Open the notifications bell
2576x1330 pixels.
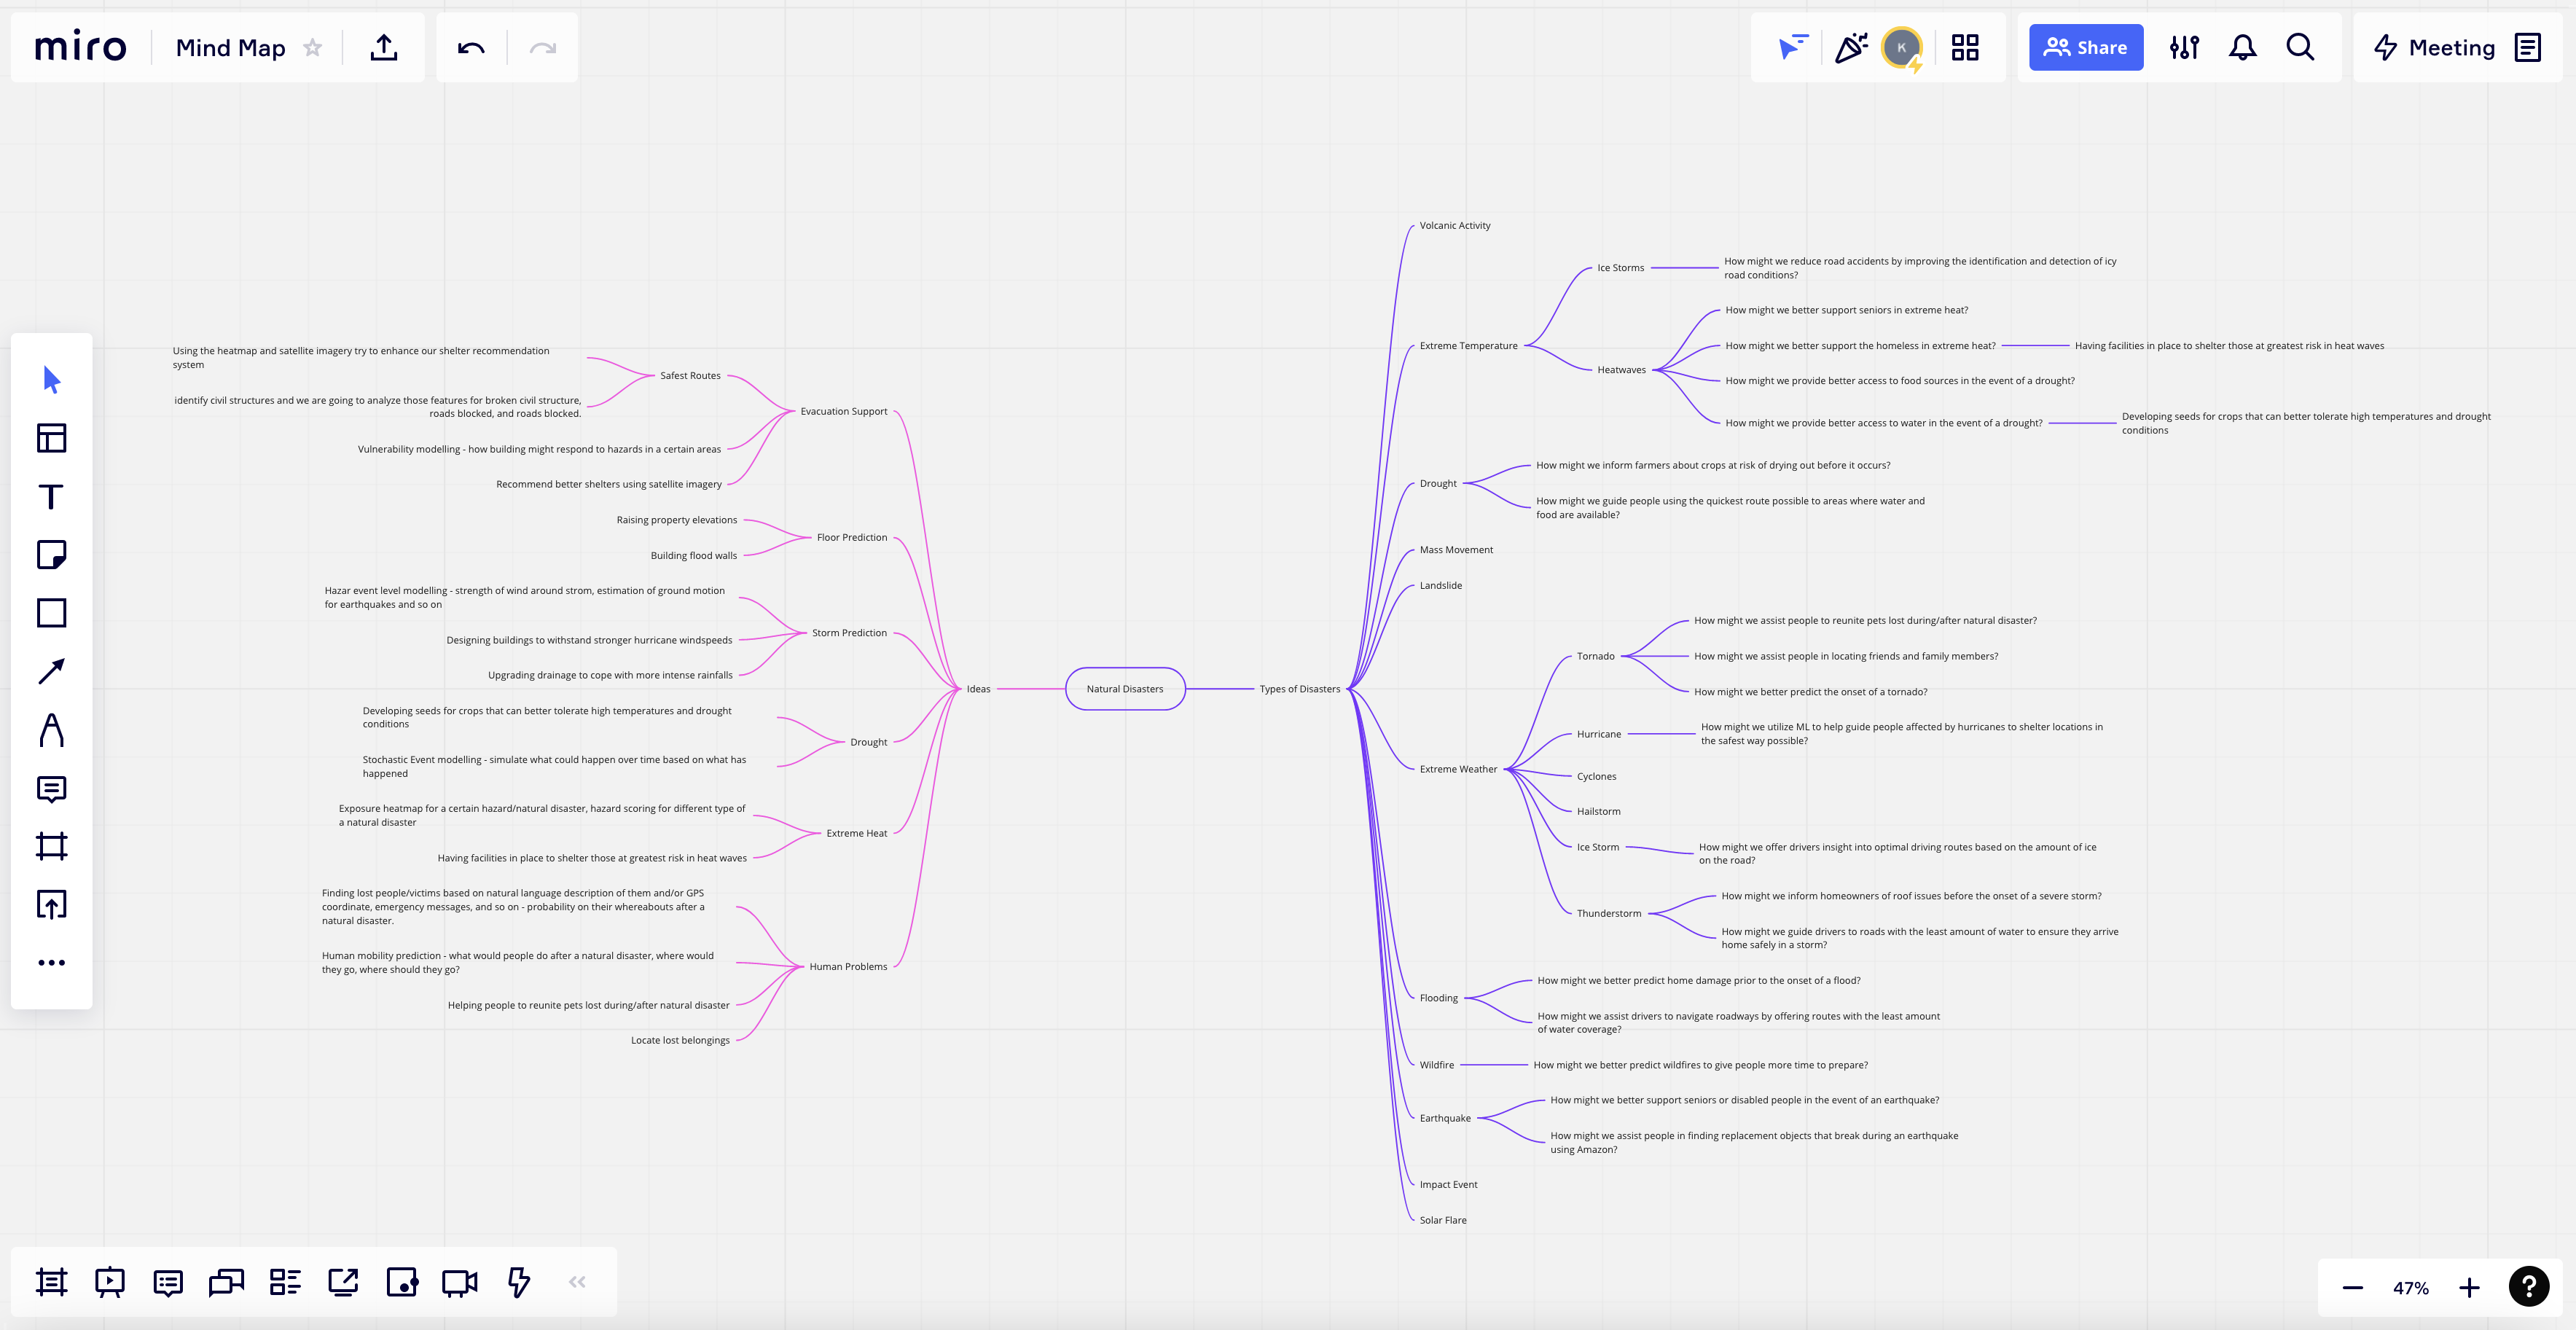(x=2242, y=48)
